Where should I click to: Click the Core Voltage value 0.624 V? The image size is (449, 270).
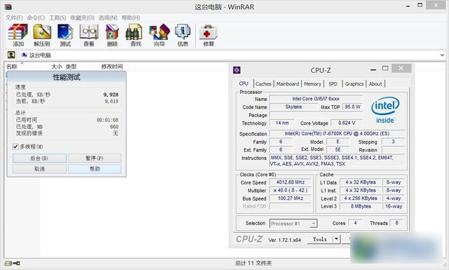coord(347,123)
